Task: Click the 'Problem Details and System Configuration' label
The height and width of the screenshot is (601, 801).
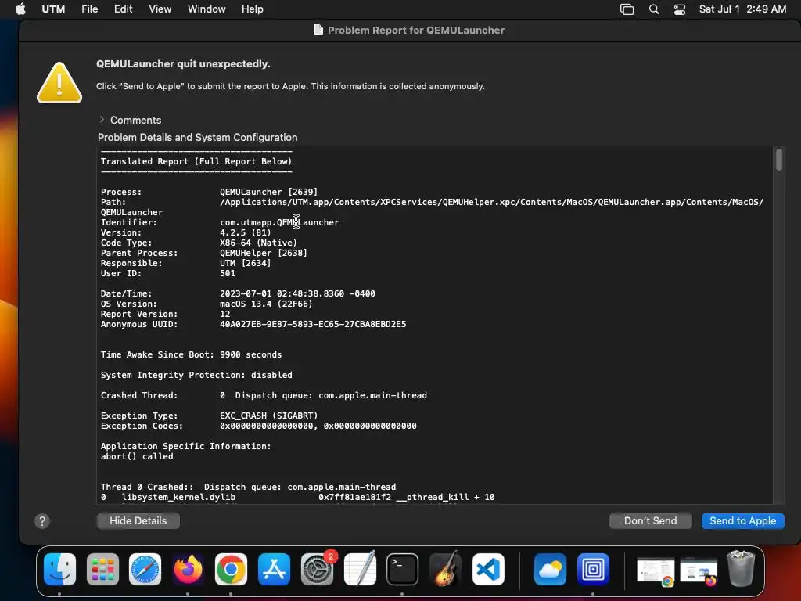Action: tap(198, 138)
